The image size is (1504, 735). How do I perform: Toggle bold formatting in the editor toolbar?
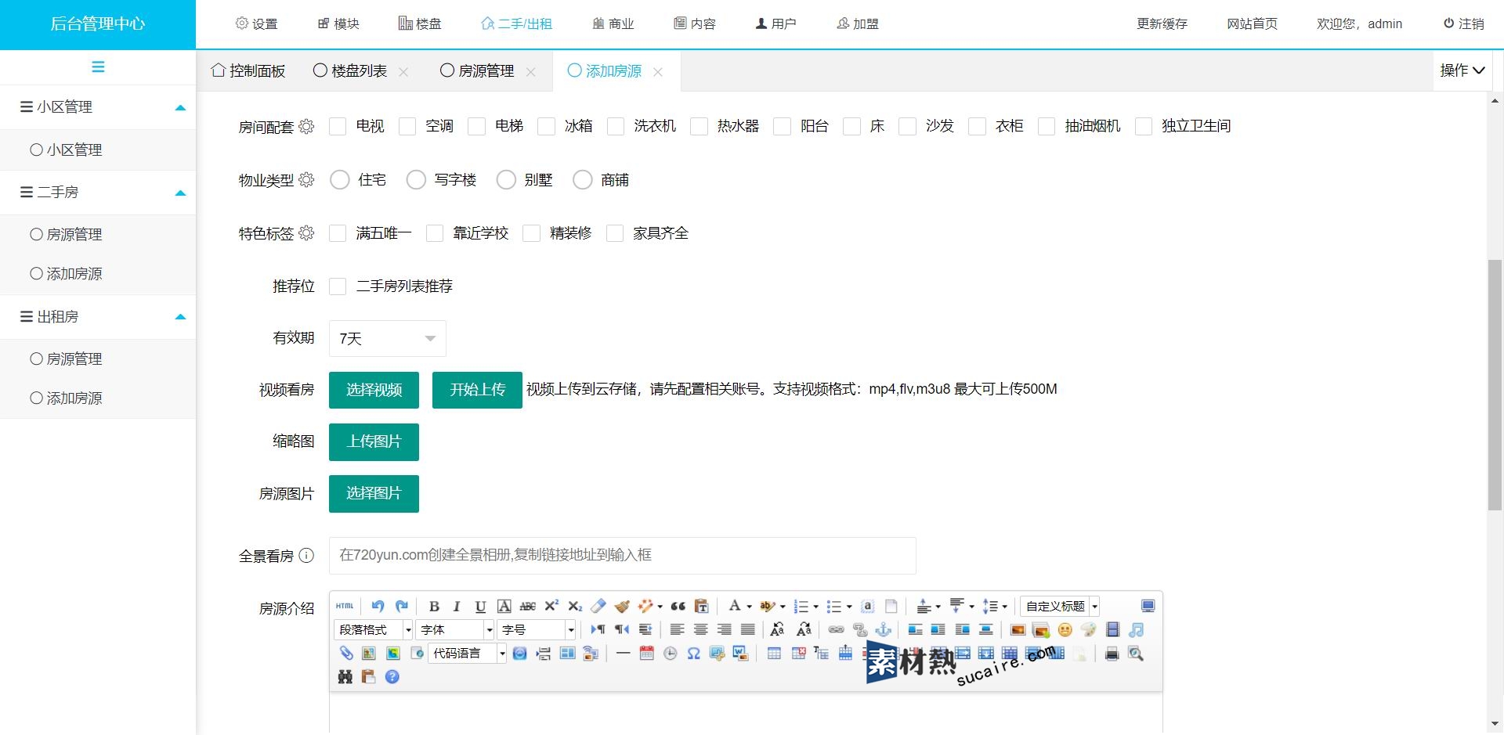click(434, 607)
